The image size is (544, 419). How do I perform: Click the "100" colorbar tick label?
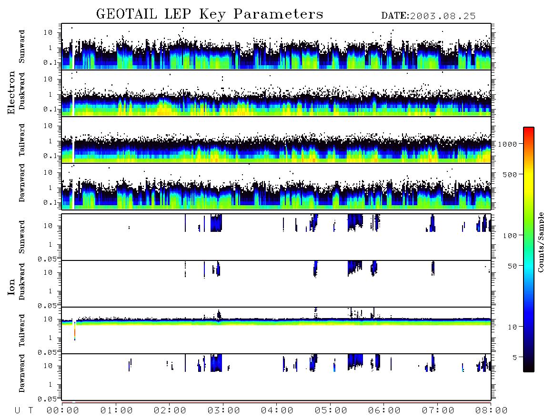point(510,236)
